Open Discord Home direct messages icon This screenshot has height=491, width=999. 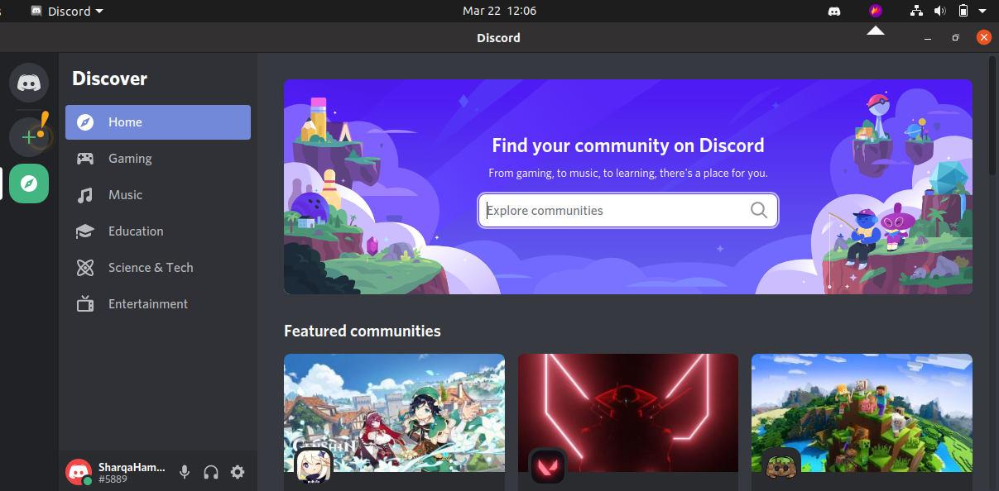pos(29,83)
